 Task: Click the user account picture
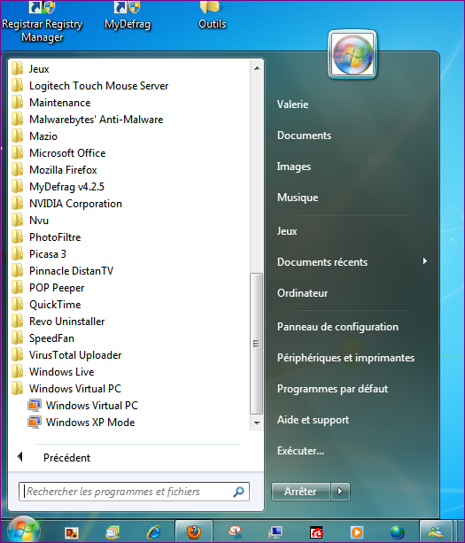[353, 54]
